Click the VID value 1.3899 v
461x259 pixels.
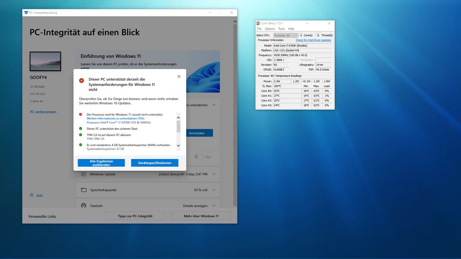coord(281,60)
